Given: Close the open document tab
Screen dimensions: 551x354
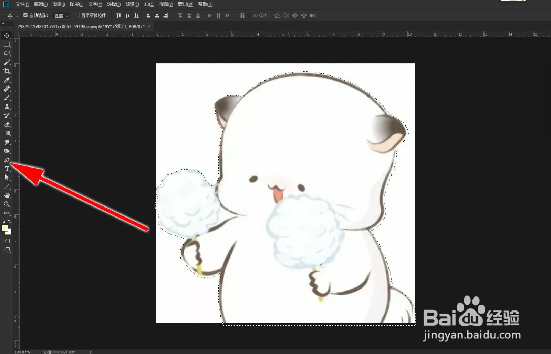Looking at the screenshot, I should pos(149,26).
